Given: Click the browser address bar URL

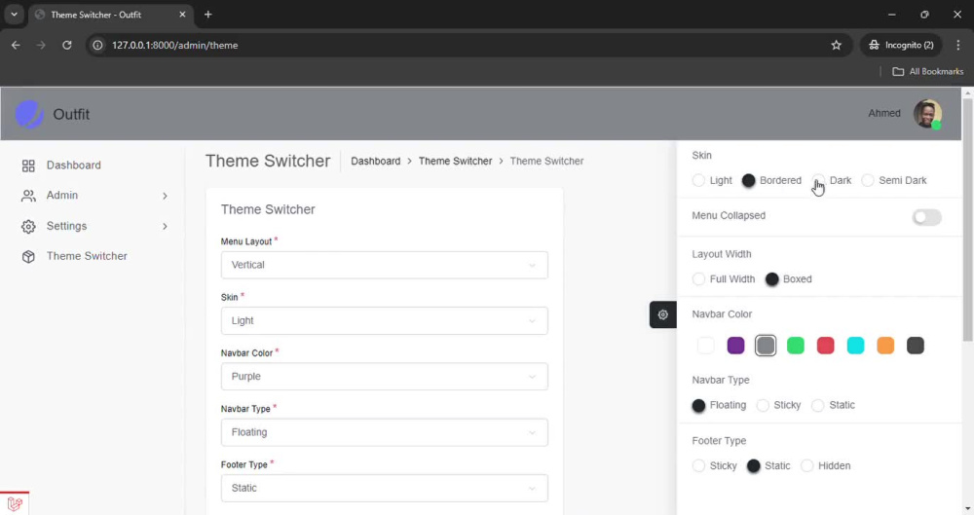Looking at the screenshot, I should tap(175, 46).
